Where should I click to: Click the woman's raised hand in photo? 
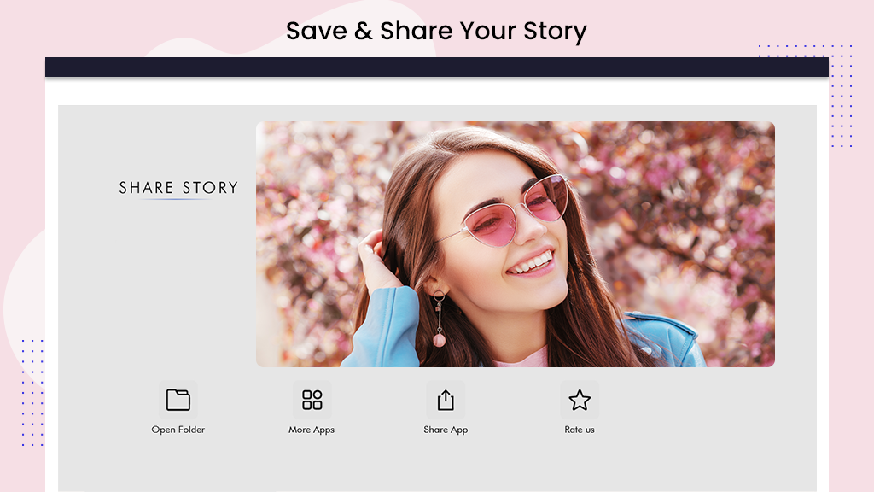[378, 260]
